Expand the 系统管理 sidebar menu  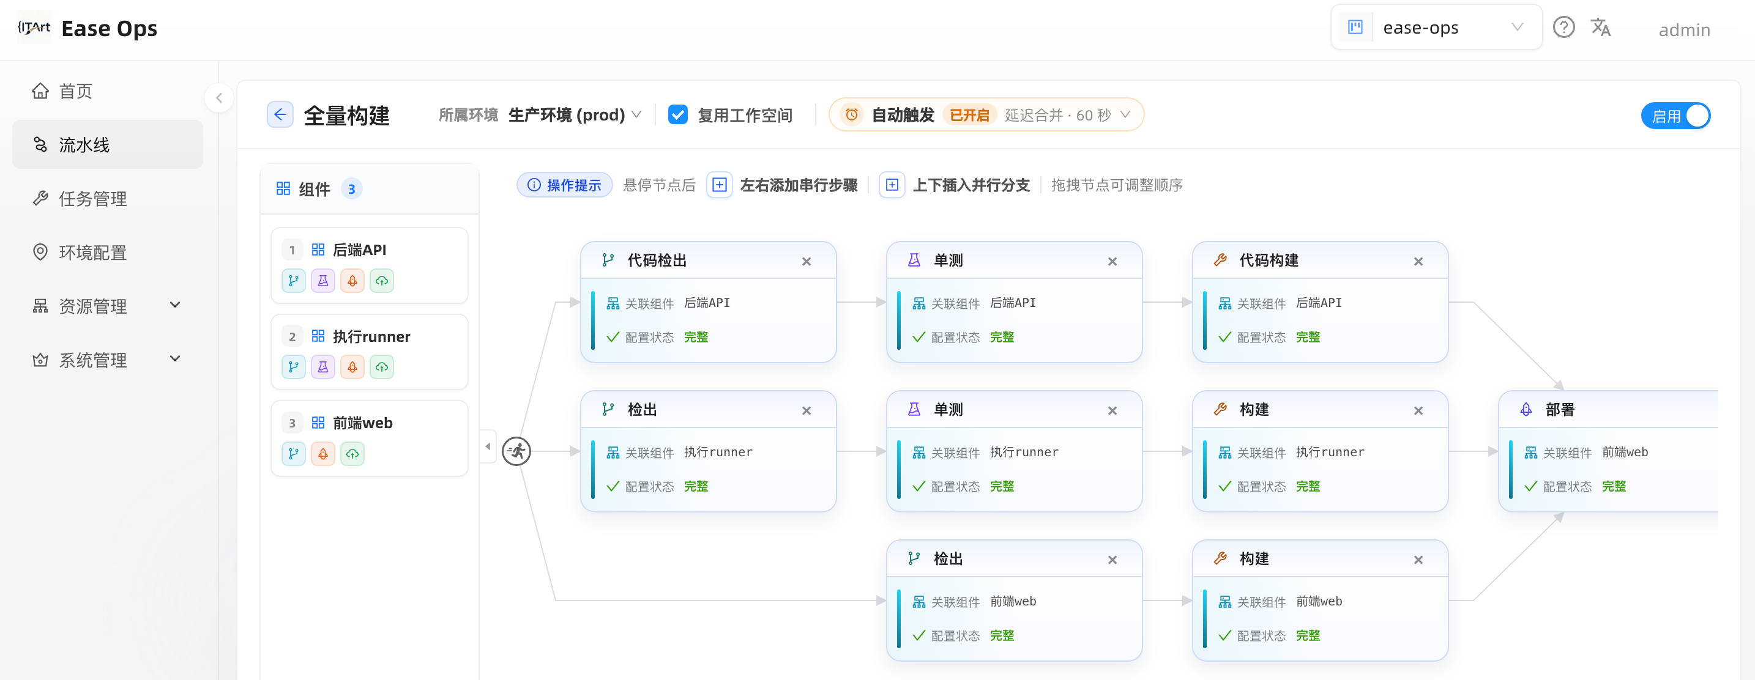(108, 360)
